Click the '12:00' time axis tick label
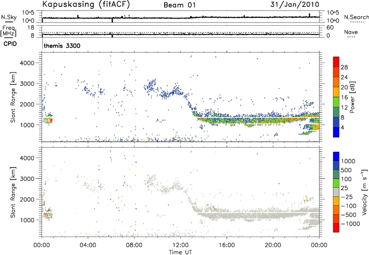The height and width of the screenshot is (255, 369). [180, 245]
